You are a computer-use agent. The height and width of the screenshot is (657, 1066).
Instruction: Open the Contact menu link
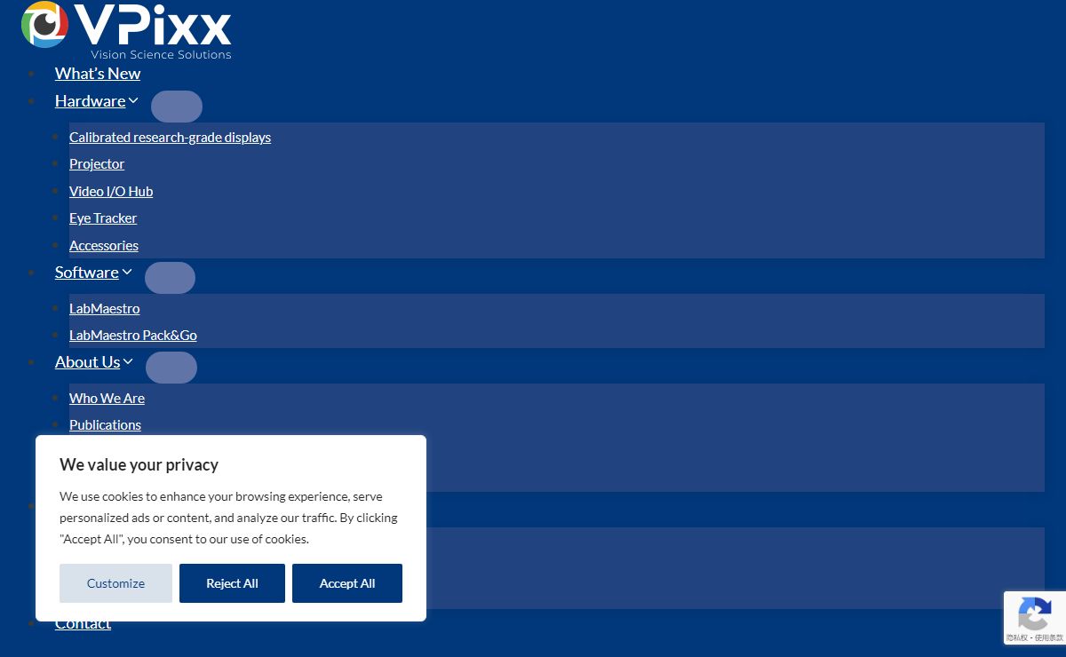[x=83, y=623]
